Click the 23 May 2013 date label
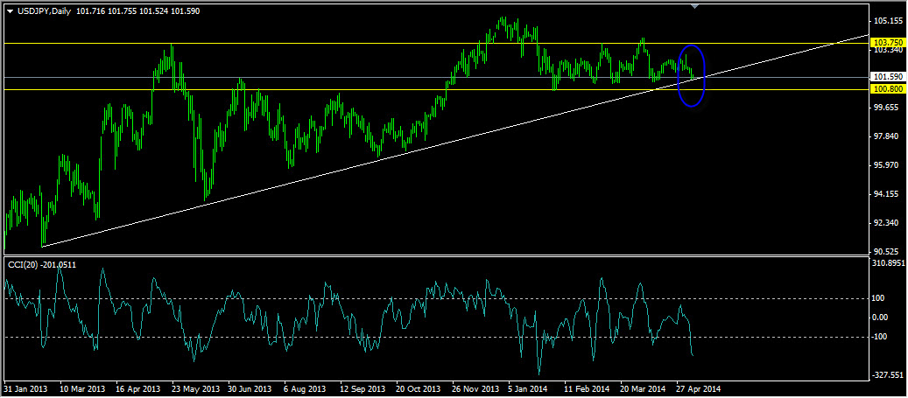The width and height of the screenshot is (908, 398). click(194, 388)
